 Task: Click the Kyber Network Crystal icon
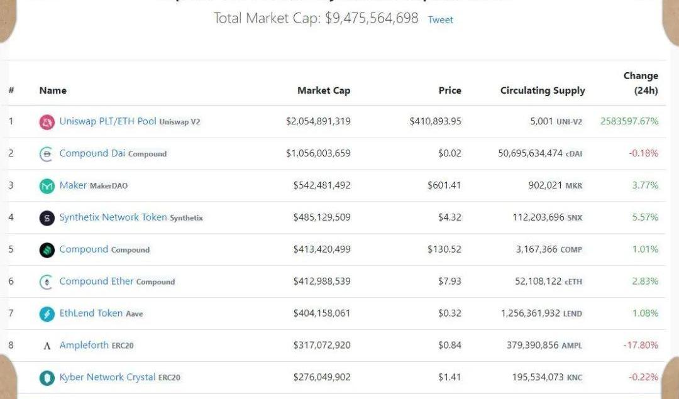coord(47,378)
